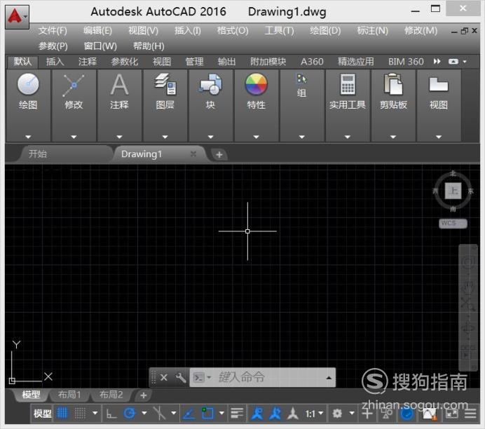
Task: Toggle ortho mode in status bar
Action: pyautogui.click(x=111, y=413)
